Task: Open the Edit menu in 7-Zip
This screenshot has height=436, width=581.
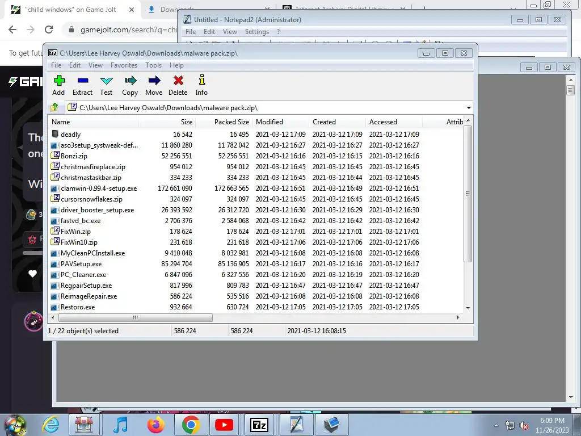Action: click(x=74, y=65)
